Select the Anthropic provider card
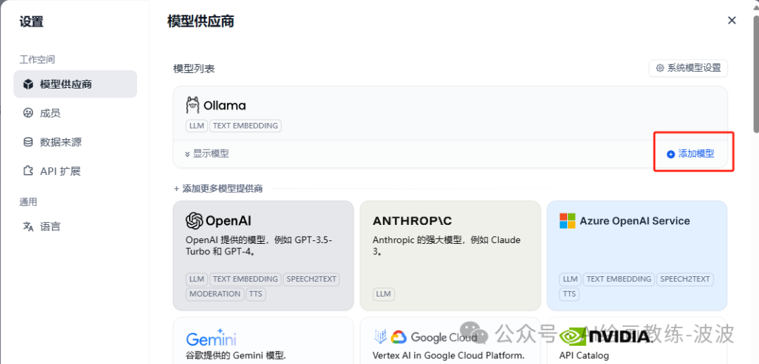 [x=450, y=256]
